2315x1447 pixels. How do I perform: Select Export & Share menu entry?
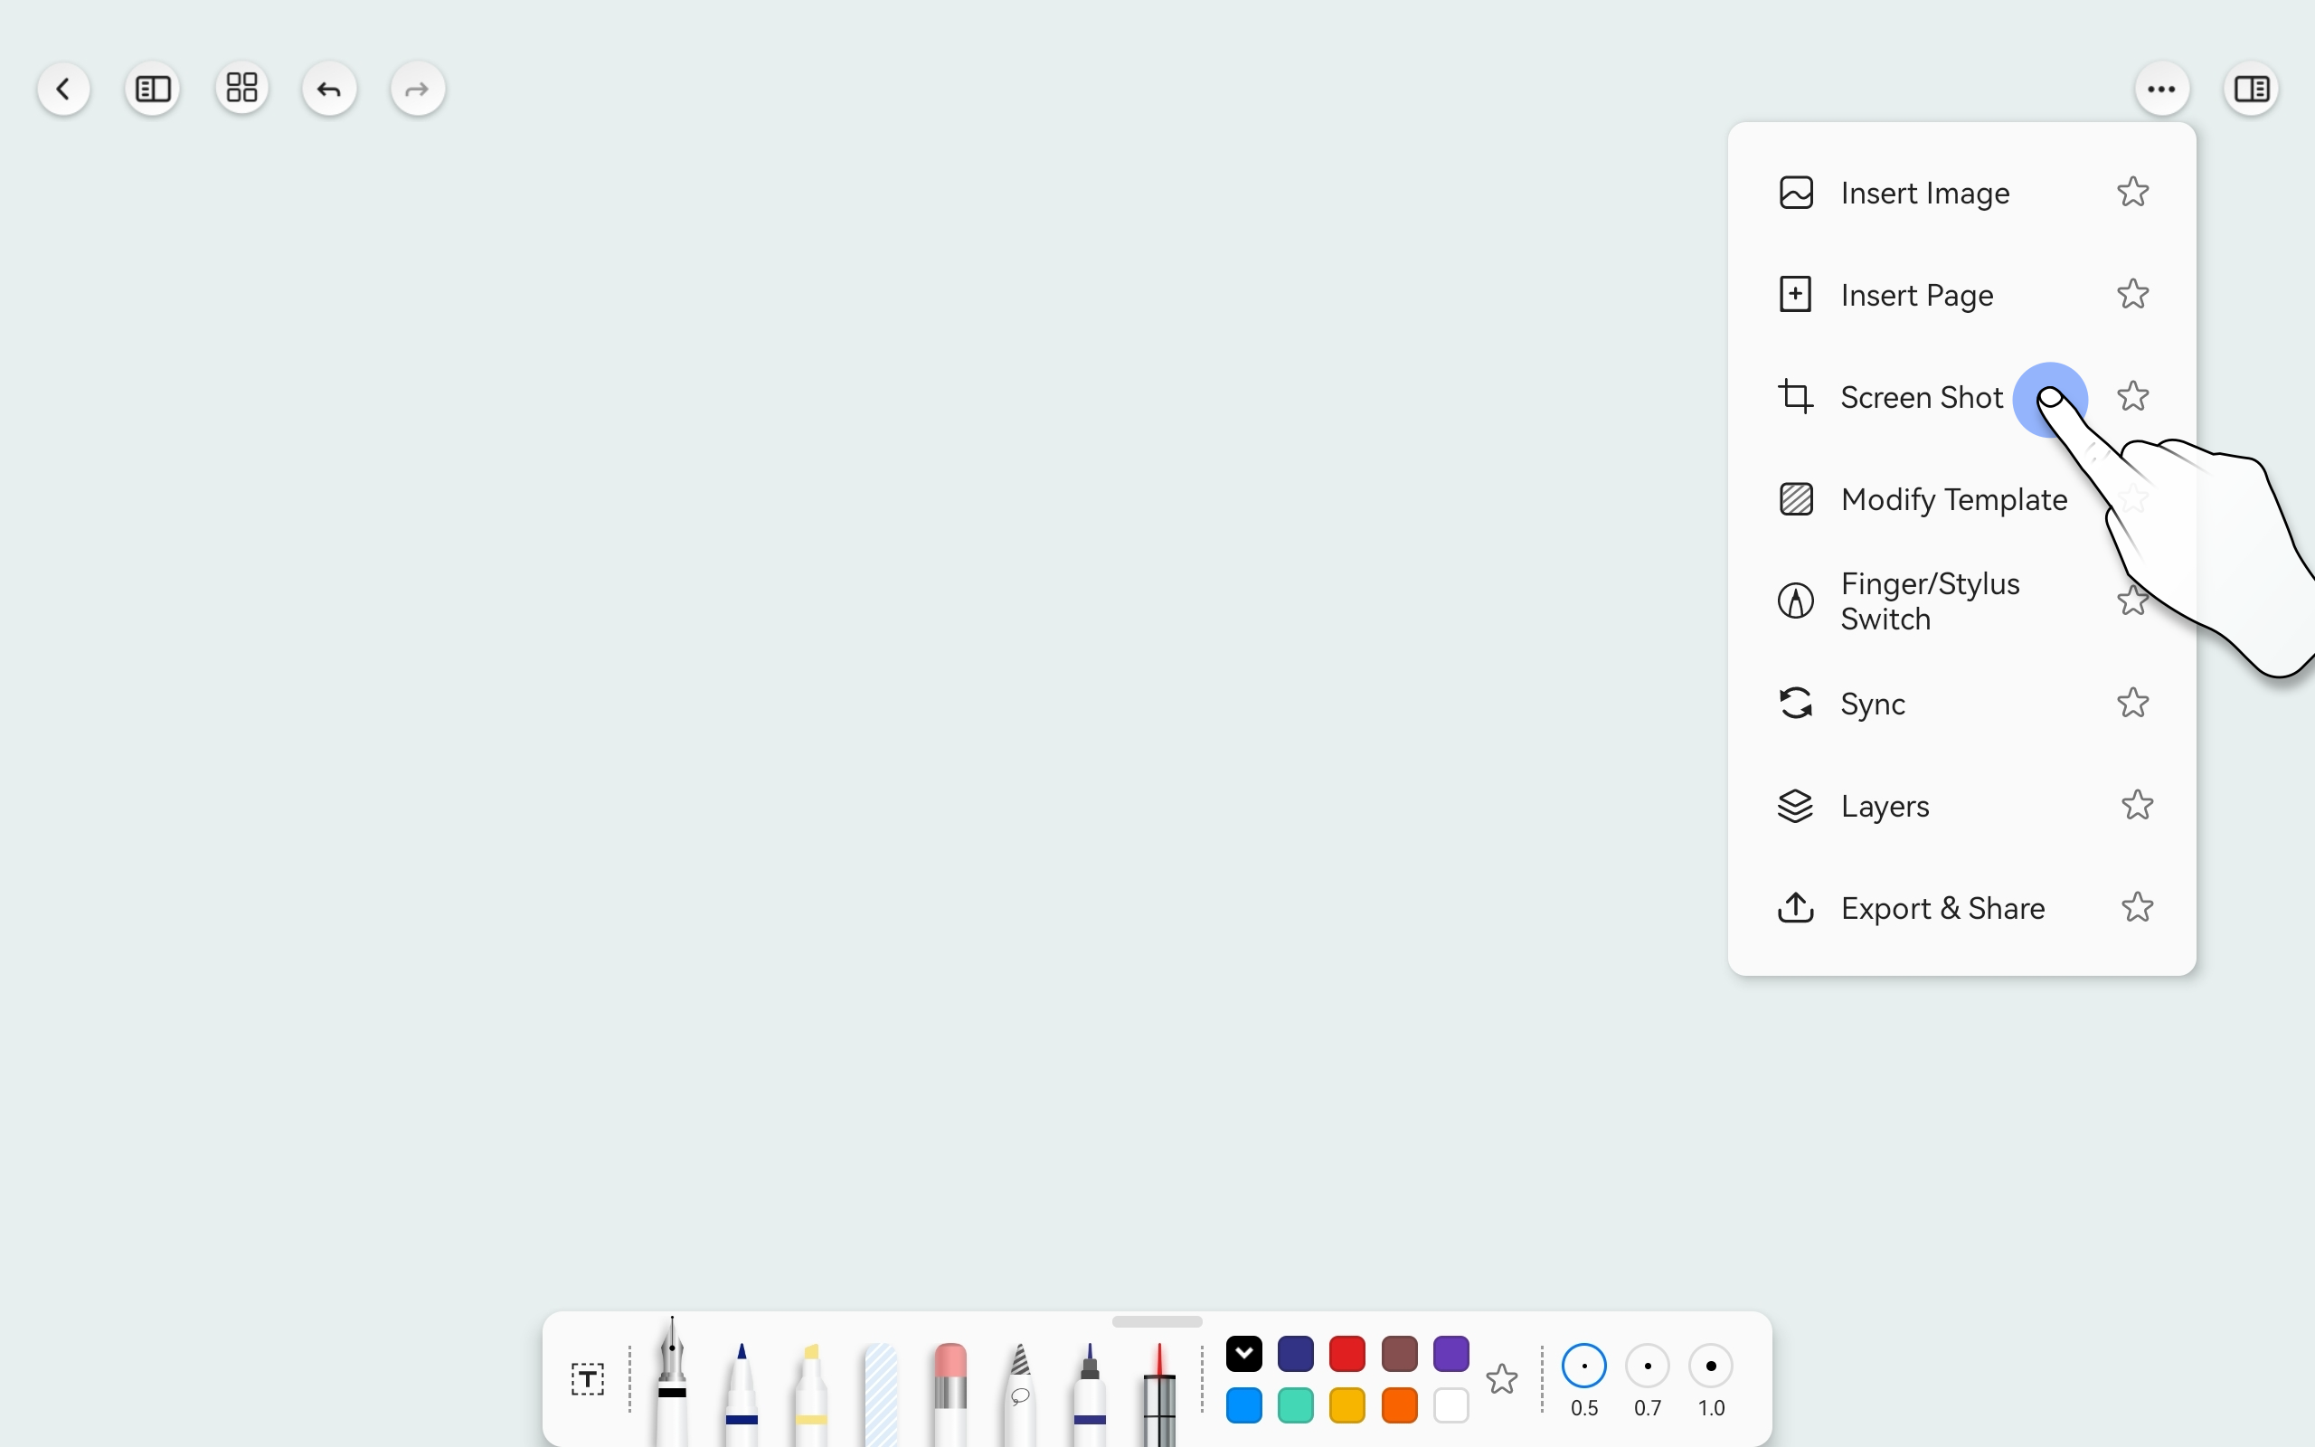(x=1942, y=908)
